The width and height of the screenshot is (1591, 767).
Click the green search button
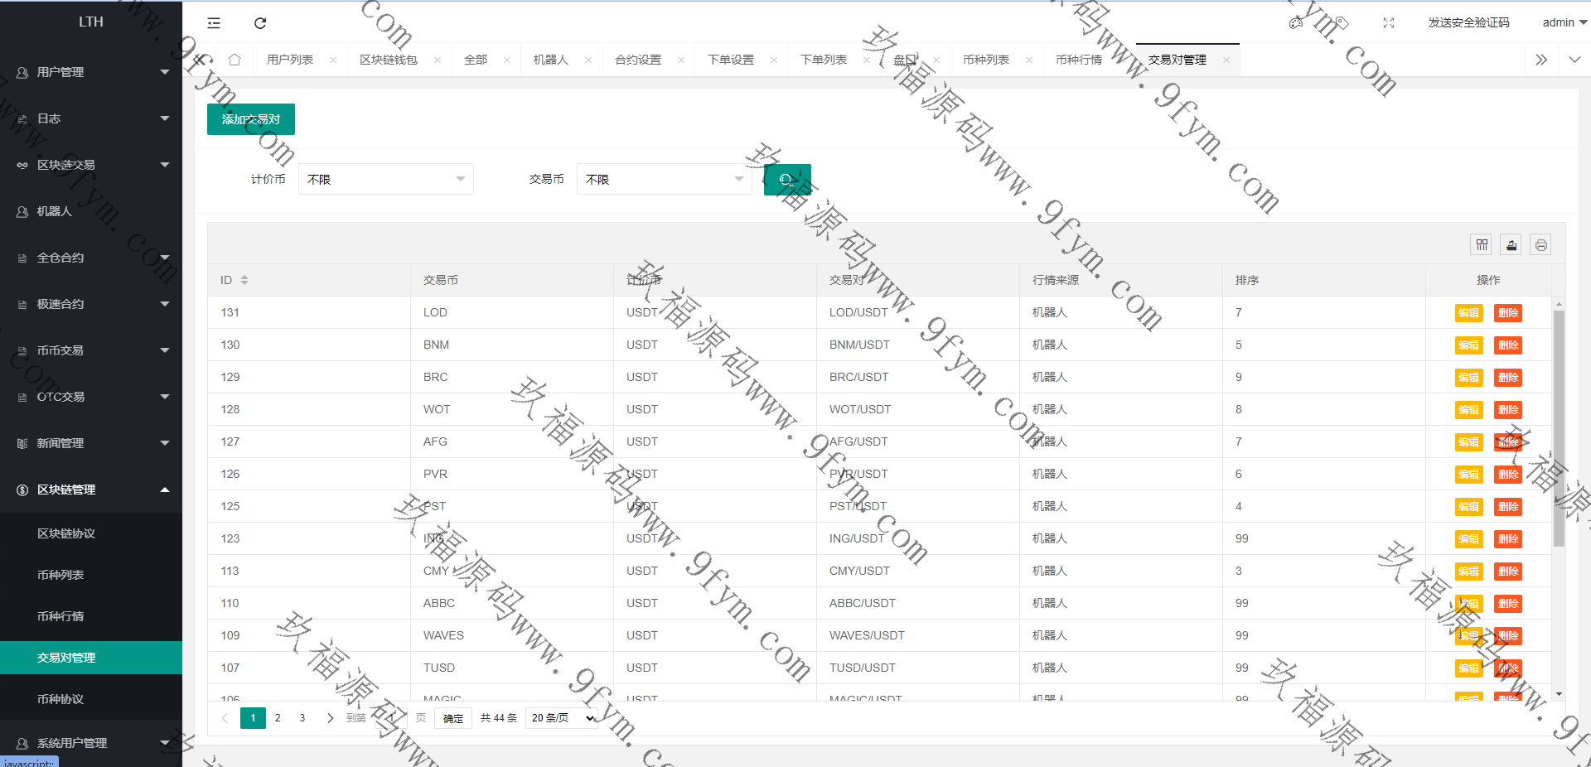click(786, 180)
